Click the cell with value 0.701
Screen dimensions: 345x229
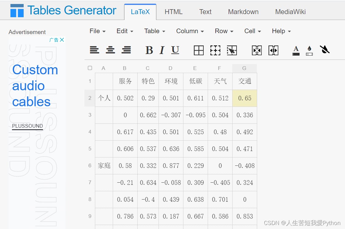[220, 199]
